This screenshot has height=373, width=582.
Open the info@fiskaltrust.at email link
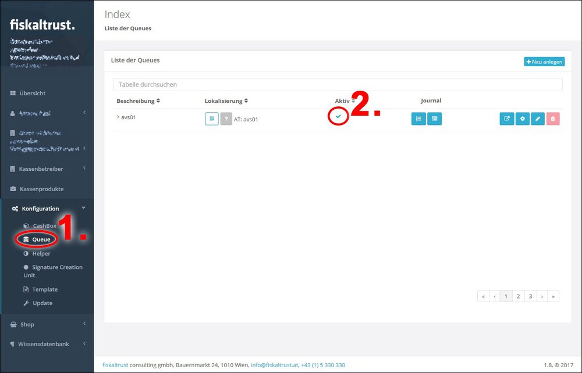tap(274, 365)
